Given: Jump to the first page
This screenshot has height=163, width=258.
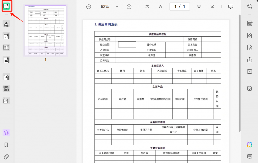Looking at the screenshot, I should (x=147, y=7).
